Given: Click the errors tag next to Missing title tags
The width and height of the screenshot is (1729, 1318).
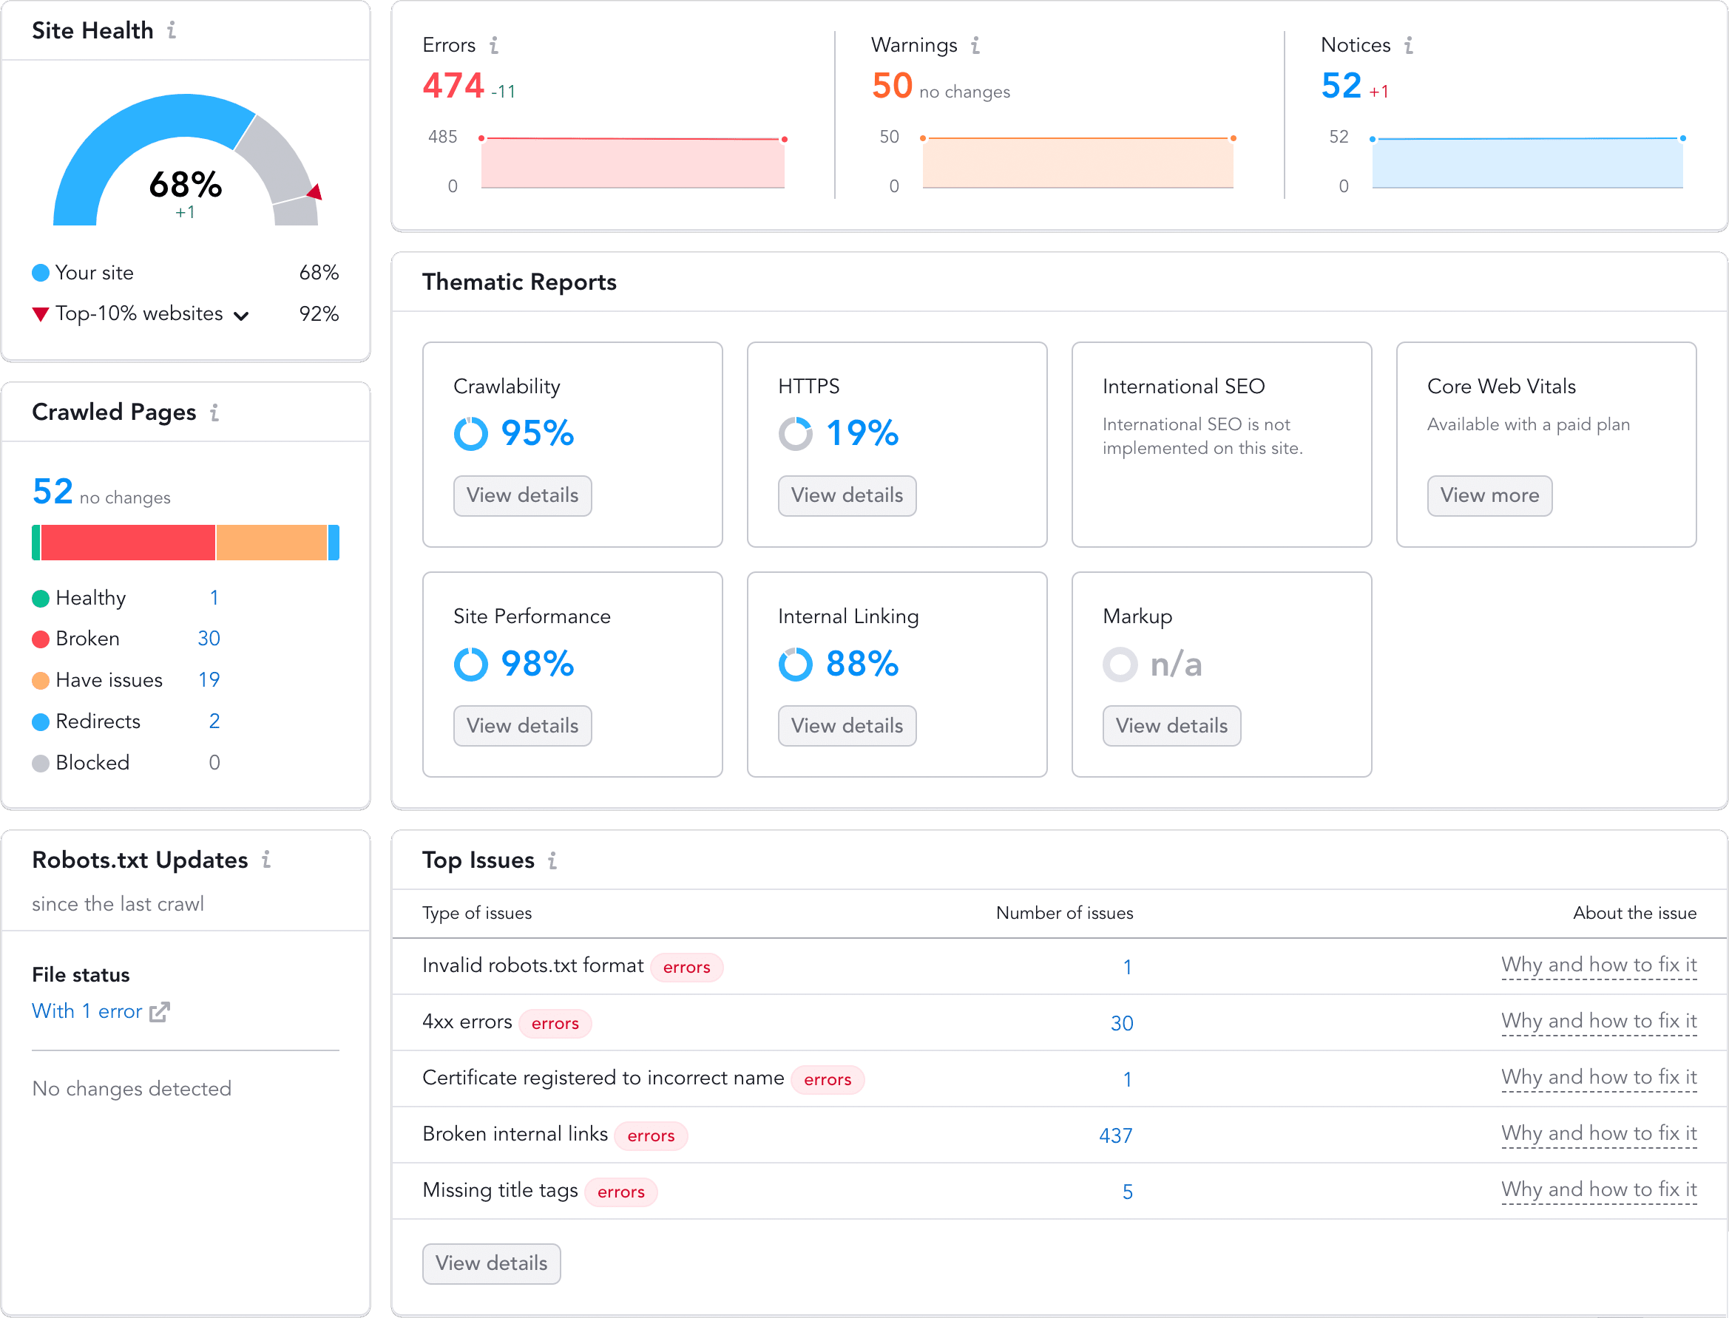Looking at the screenshot, I should pos(620,1192).
